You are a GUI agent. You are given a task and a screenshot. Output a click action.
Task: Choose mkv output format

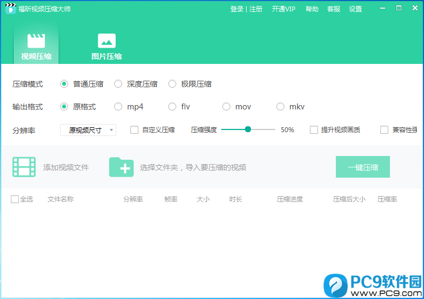tap(280, 107)
